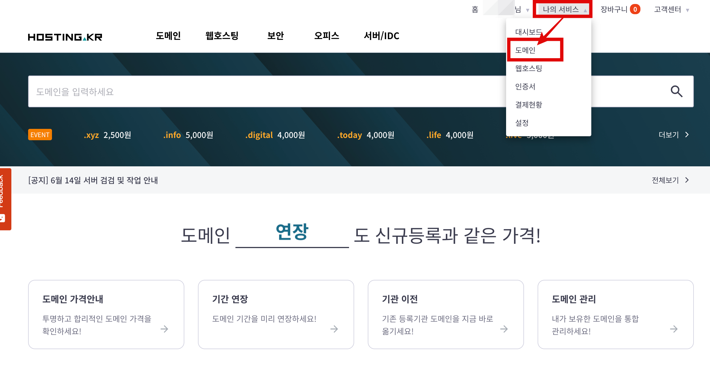Select 대시보드 from the dropdown menu
The height and width of the screenshot is (369, 710).
point(529,32)
